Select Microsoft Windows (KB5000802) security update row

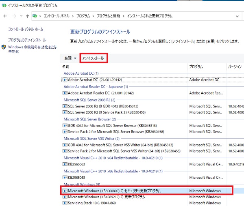click(153, 191)
